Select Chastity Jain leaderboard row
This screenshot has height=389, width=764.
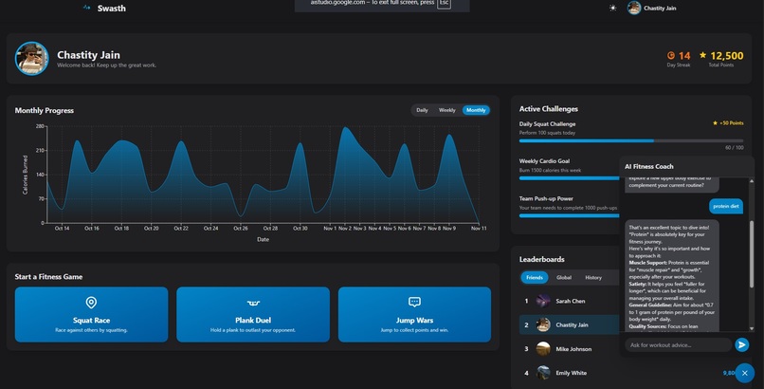pyautogui.click(x=569, y=324)
